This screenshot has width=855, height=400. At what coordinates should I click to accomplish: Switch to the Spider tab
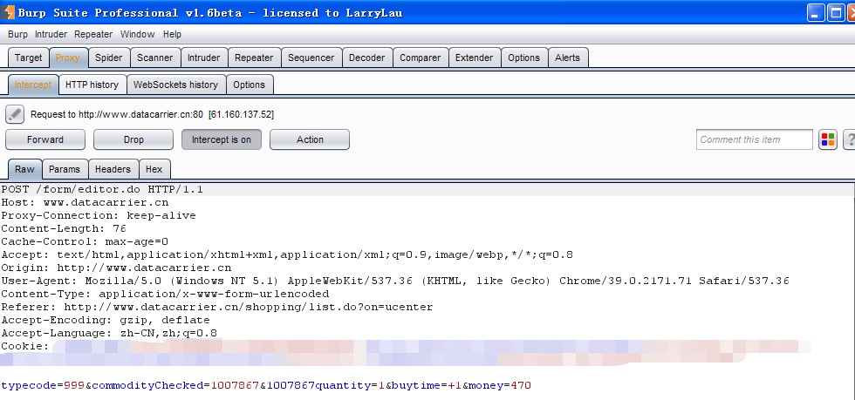pyautogui.click(x=108, y=58)
